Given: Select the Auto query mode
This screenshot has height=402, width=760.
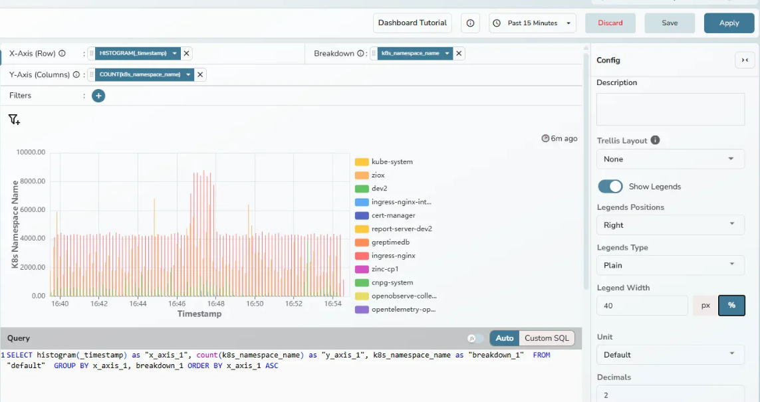Looking at the screenshot, I should pyautogui.click(x=505, y=338).
